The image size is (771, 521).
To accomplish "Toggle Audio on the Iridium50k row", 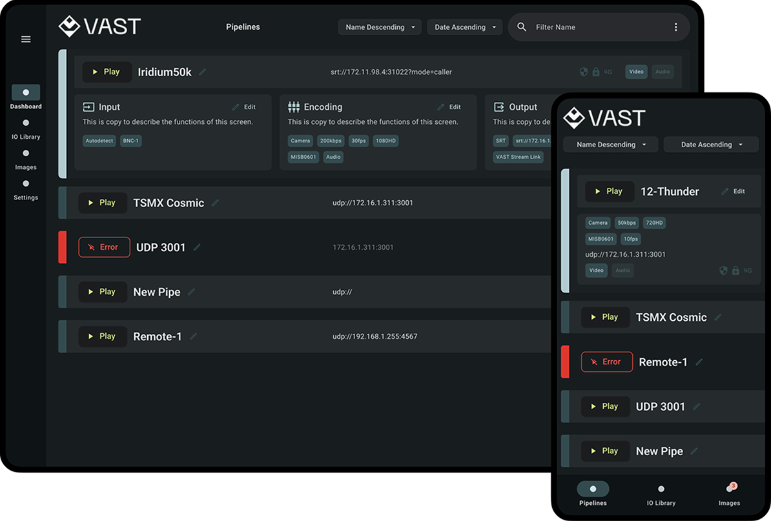I will click(663, 72).
